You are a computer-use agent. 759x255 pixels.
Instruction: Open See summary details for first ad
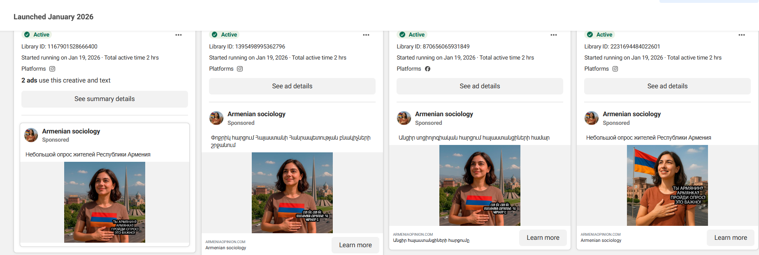click(104, 99)
